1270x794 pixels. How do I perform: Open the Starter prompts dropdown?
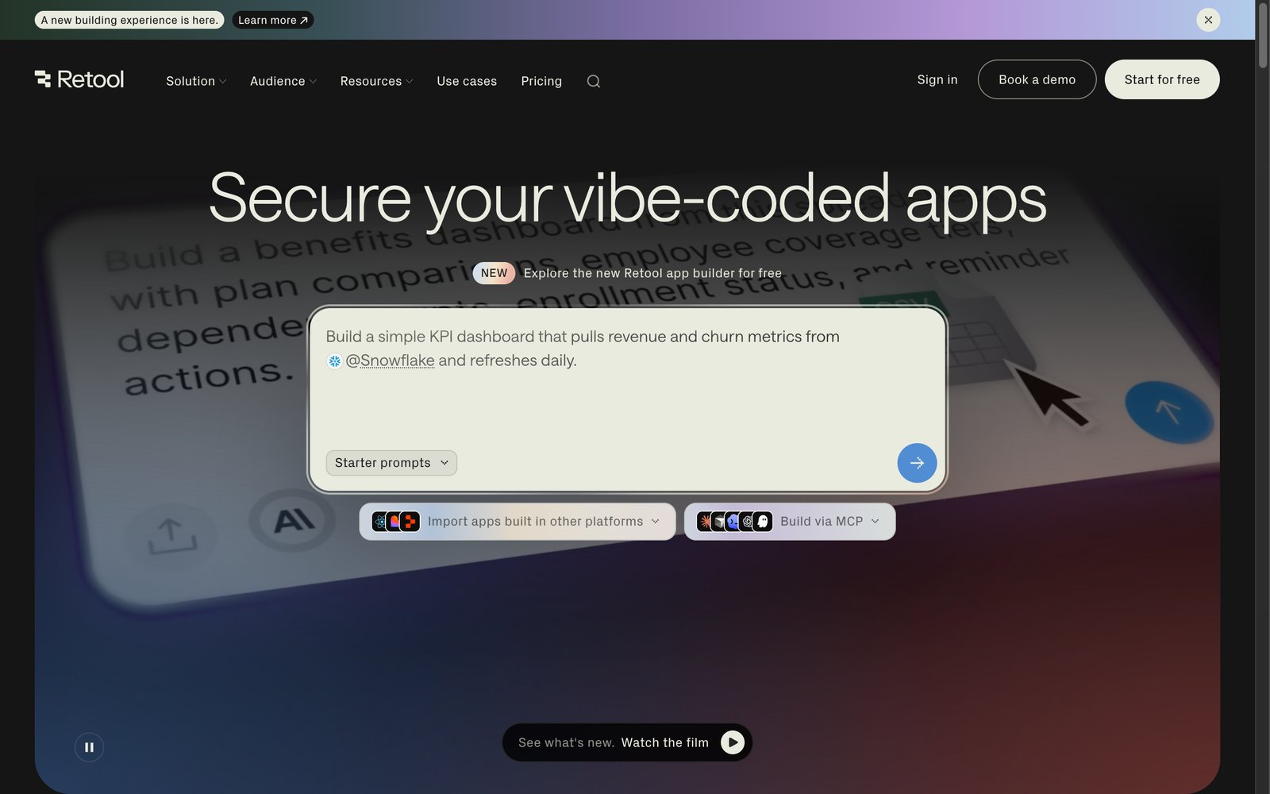[x=391, y=463]
